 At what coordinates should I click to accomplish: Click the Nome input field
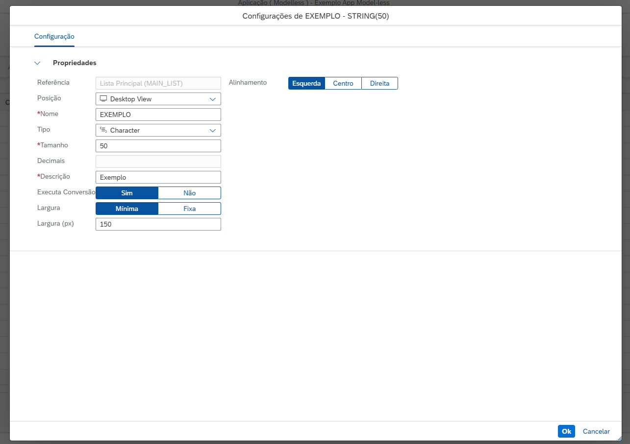coord(158,115)
